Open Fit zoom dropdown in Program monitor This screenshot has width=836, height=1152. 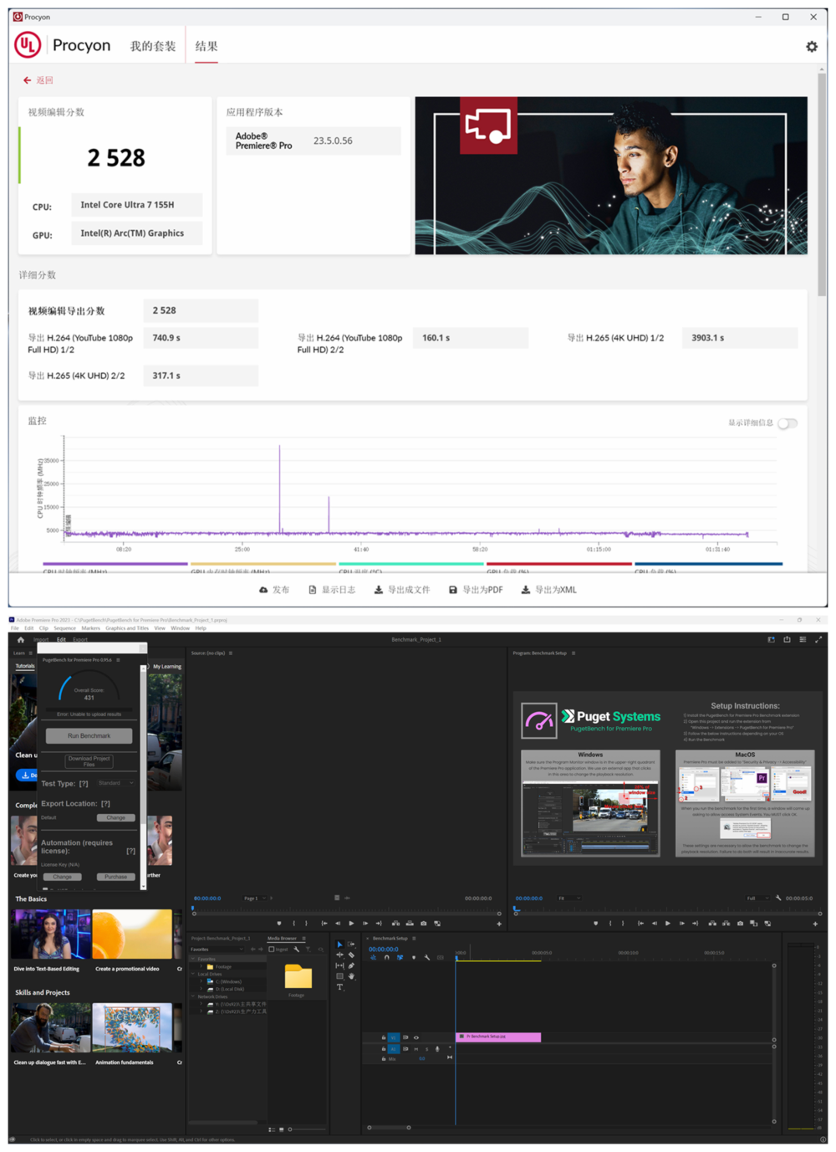click(x=569, y=899)
